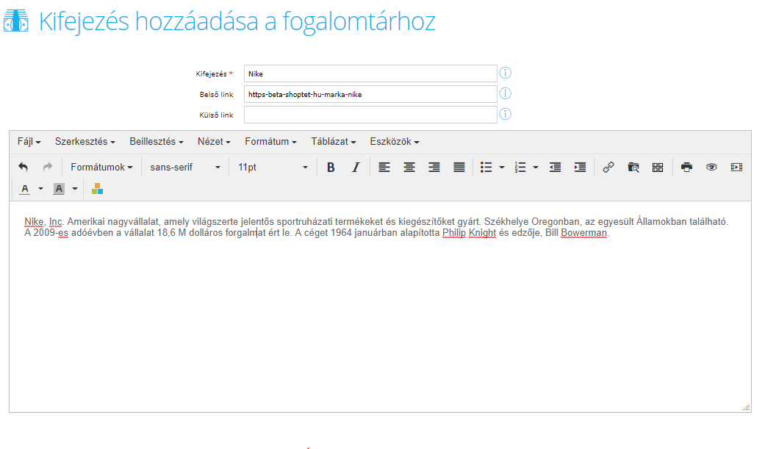This screenshot has height=449, width=765.
Task: Decrease paragraph indent
Action: (556, 167)
